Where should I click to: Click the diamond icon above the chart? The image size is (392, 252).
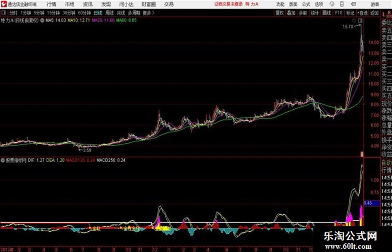[354, 20]
